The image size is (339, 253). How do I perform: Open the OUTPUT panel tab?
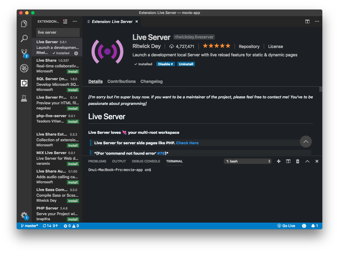(x=119, y=161)
